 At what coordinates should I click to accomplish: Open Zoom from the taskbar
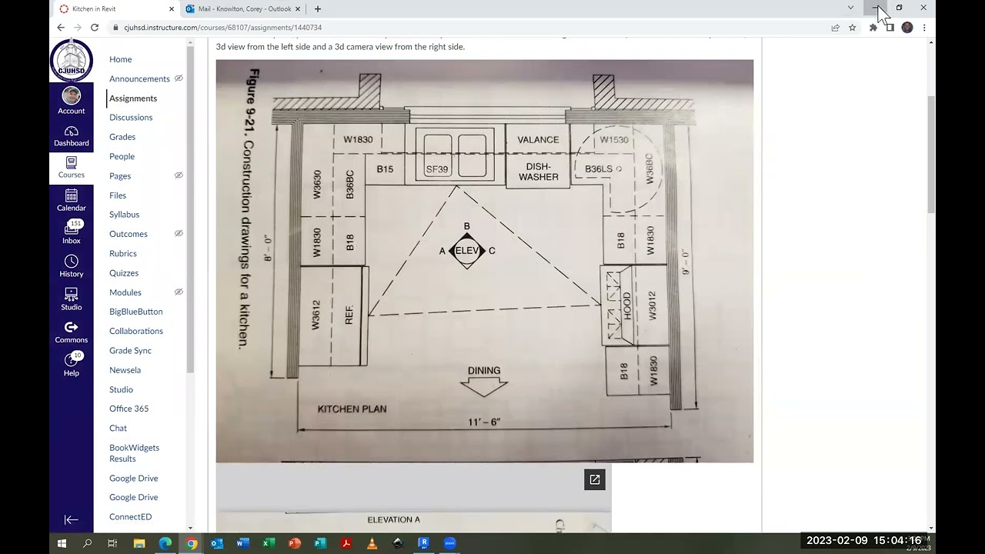(x=449, y=543)
